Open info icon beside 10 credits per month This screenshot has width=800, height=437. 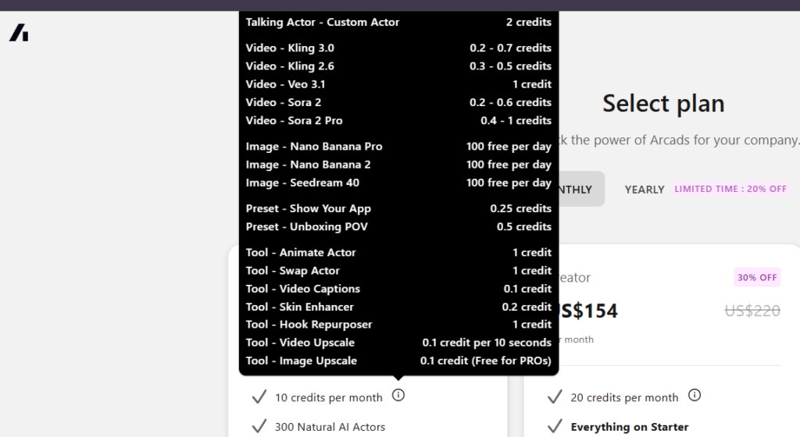tap(398, 395)
